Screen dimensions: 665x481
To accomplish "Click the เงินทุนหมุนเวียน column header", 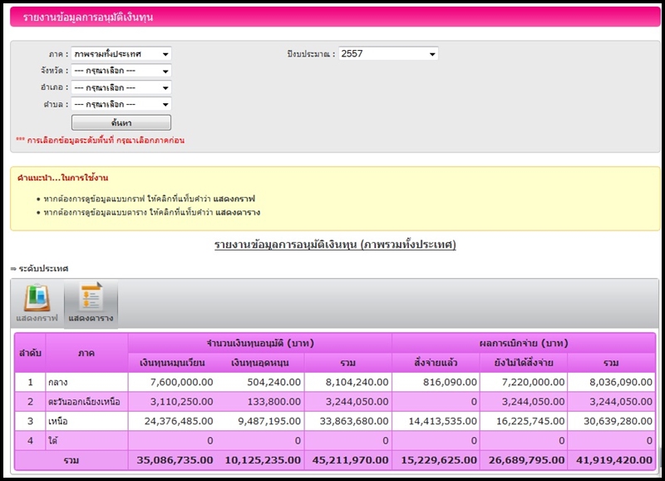I will pos(172,362).
